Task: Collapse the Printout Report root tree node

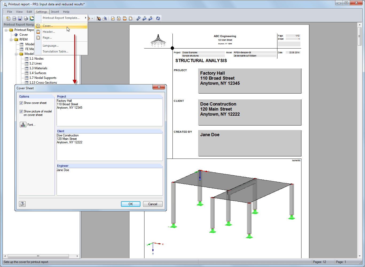Action: (6, 30)
